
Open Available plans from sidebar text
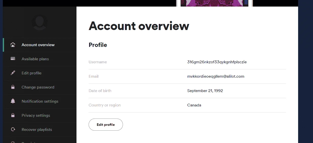click(x=35, y=59)
